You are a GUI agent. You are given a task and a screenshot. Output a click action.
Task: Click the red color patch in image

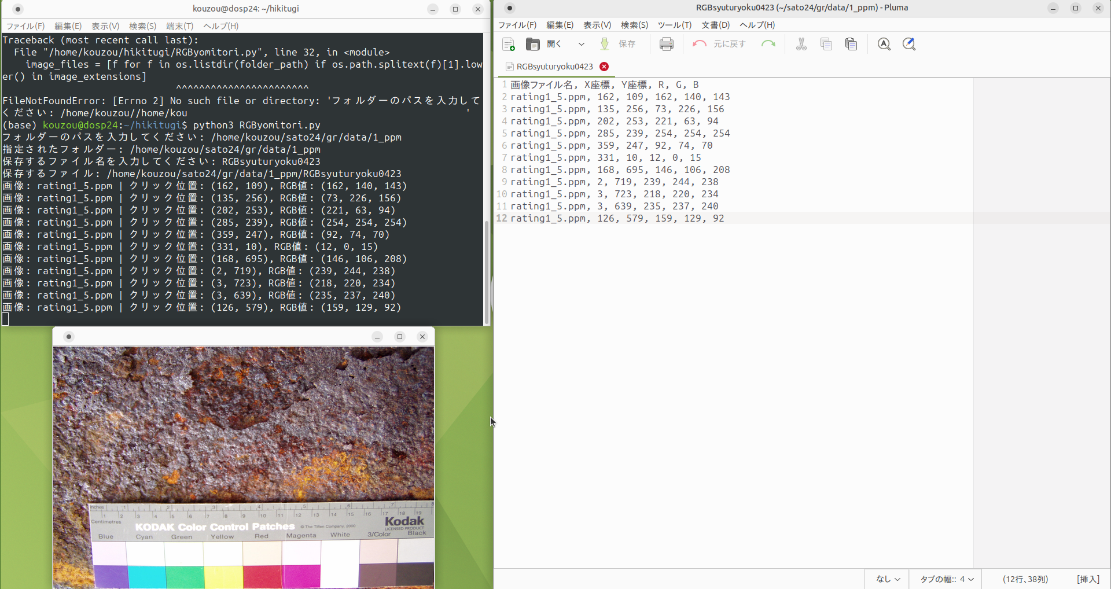pyautogui.click(x=262, y=576)
